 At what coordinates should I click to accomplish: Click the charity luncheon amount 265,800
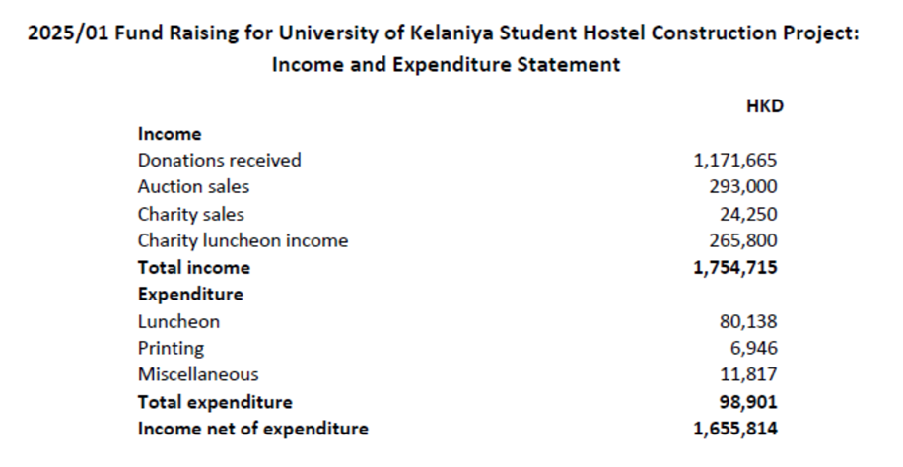(743, 240)
